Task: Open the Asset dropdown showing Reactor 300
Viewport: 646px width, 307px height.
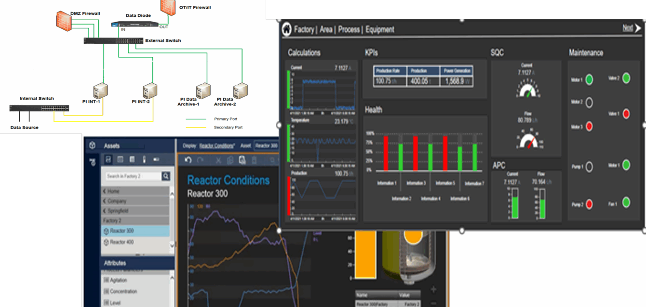Action: coord(266,146)
